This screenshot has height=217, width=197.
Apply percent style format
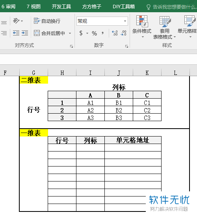94,33
